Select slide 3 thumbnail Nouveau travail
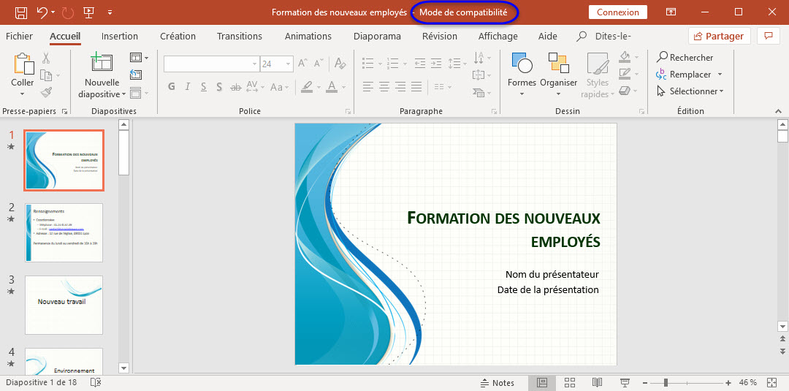 [x=64, y=305]
